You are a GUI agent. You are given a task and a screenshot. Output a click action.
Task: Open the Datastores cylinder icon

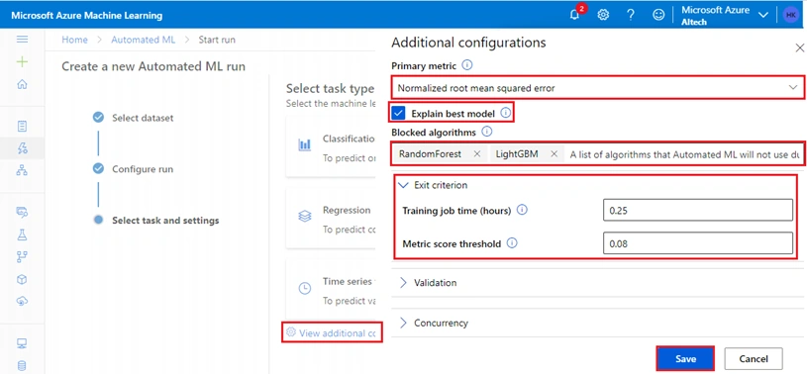pyautogui.click(x=22, y=366)
